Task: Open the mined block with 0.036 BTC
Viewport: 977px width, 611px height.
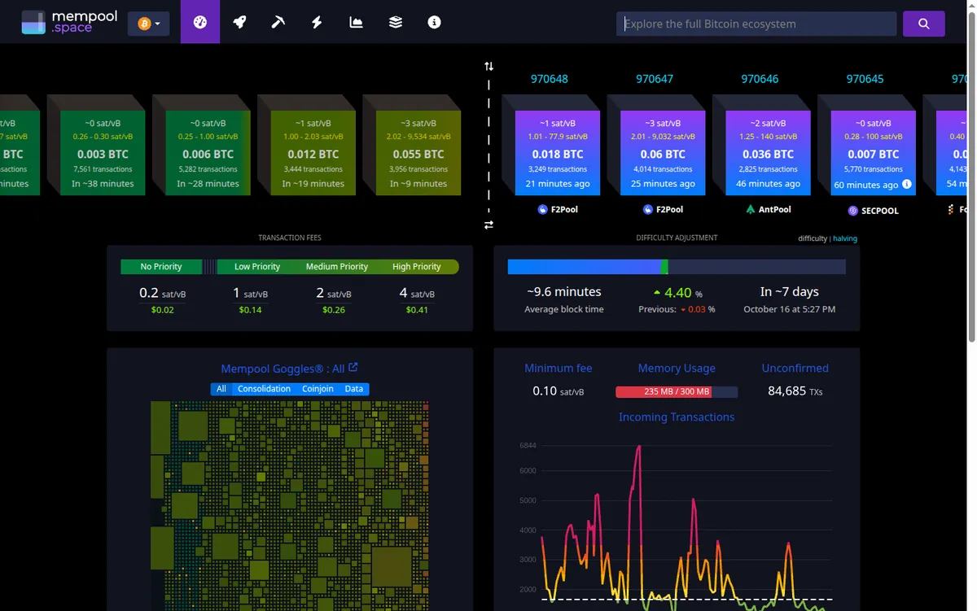Action: pyautogui.click(x=768, y=153)
